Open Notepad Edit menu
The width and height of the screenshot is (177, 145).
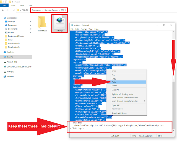click(x=77, y=29)
